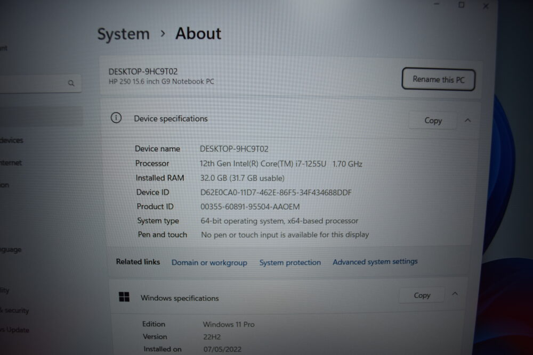The image size is (533, 355).
Task: Click the Windows specifications heading
Action: (180, 299)
